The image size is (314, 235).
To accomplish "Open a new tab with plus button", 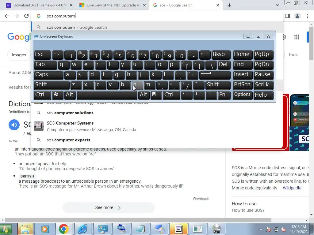I will pos(229,5).
